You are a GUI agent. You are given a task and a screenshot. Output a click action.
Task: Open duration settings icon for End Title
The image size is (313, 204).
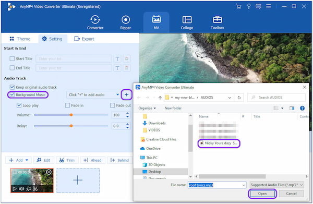click(x=127, y=68)
